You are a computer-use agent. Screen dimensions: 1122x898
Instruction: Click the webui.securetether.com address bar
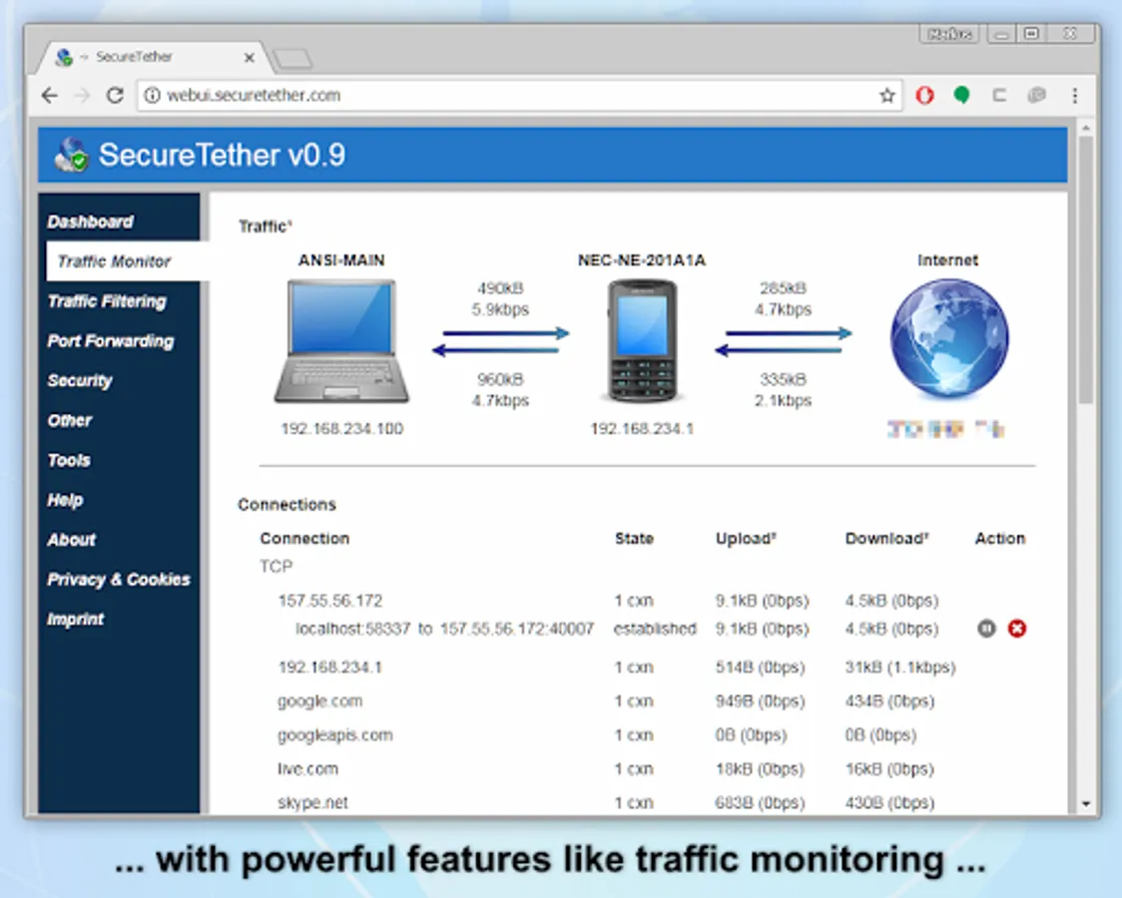point(508,95)
